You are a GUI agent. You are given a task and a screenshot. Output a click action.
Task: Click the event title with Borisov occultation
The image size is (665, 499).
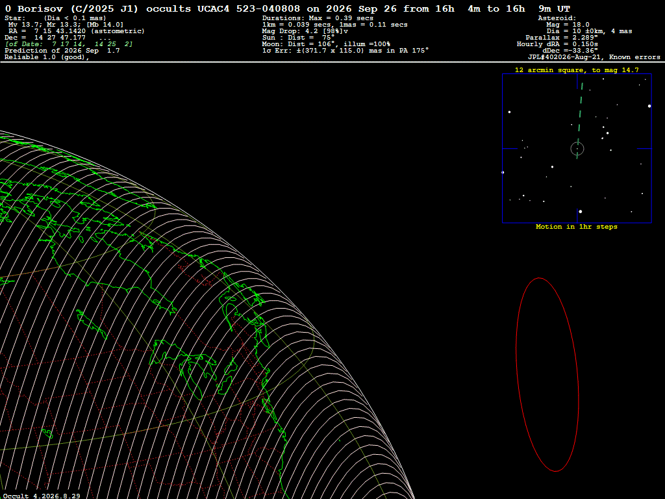tap(288, 8)
